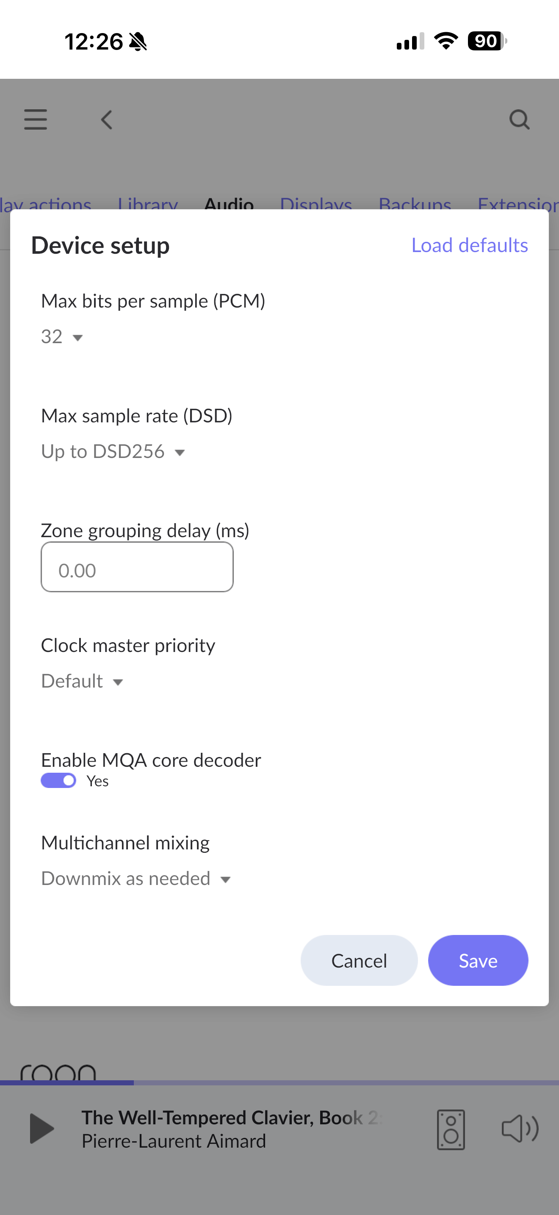559x1215 pixels.
Task: Open search with the magnifier icon
Action: (520, 120)
